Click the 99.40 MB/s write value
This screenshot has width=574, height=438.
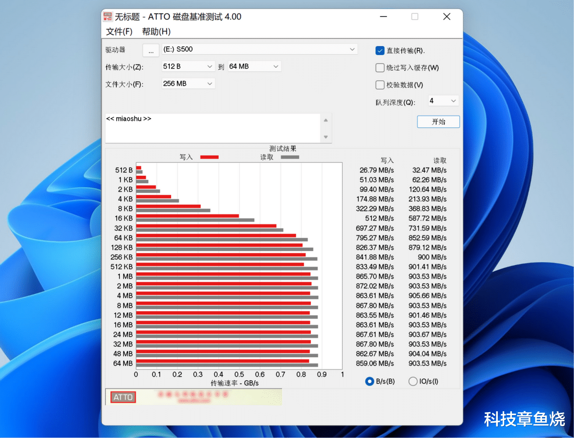tap(376, 190)
